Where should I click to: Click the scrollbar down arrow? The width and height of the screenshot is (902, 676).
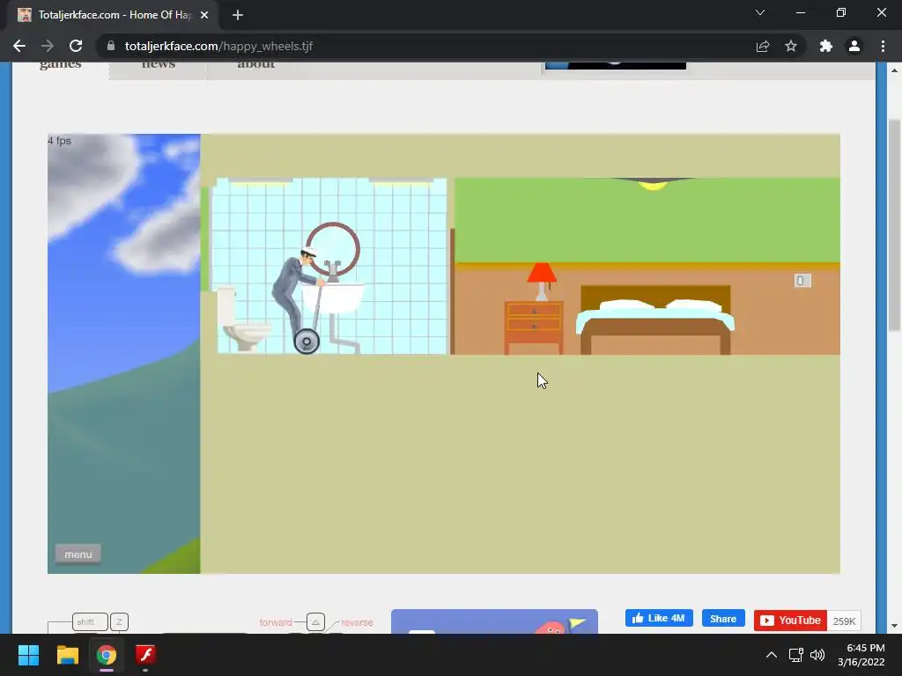pyautogui.click(x=894, y=626)
